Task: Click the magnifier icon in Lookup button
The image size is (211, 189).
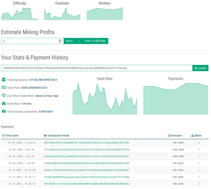Action: tap(196, 68)
